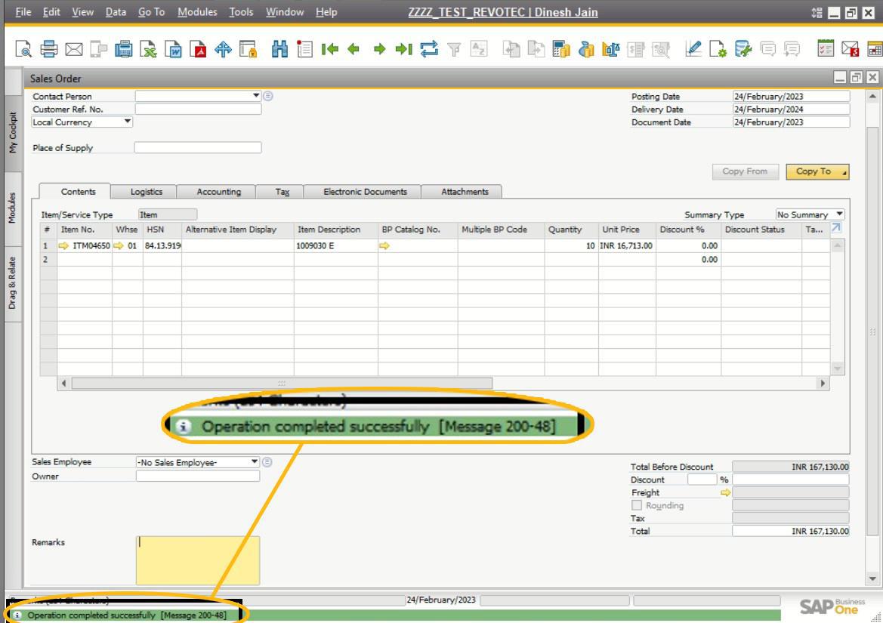Switch to the Logistics tab
This screenshot has width=883, height=623.
[x=146, y=192]
